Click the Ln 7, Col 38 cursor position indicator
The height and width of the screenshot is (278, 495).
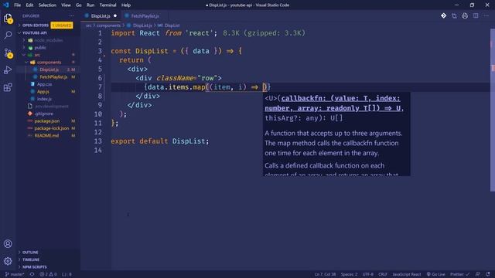pyautogui.click(x=325, y=274)
